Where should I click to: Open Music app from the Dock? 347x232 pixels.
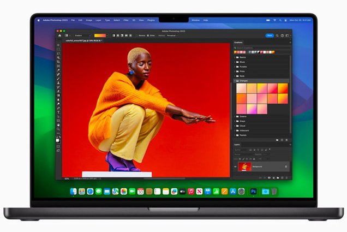tap(191, 191)
